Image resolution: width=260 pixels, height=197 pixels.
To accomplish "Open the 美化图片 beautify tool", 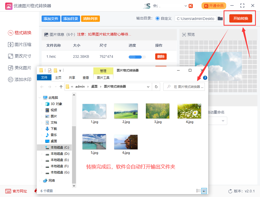I will tap(19, 68).
